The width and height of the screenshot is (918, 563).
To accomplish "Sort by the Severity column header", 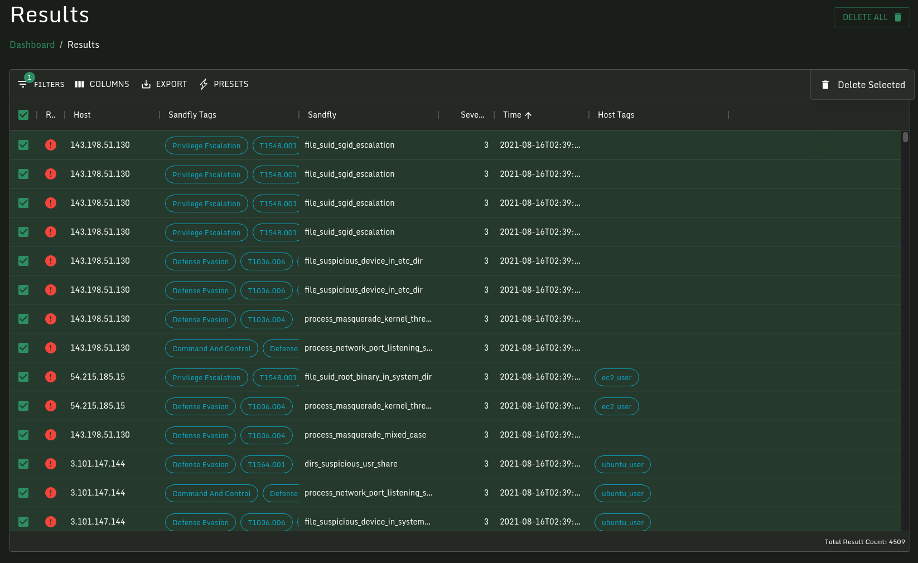I will click(x=472, y=115).
